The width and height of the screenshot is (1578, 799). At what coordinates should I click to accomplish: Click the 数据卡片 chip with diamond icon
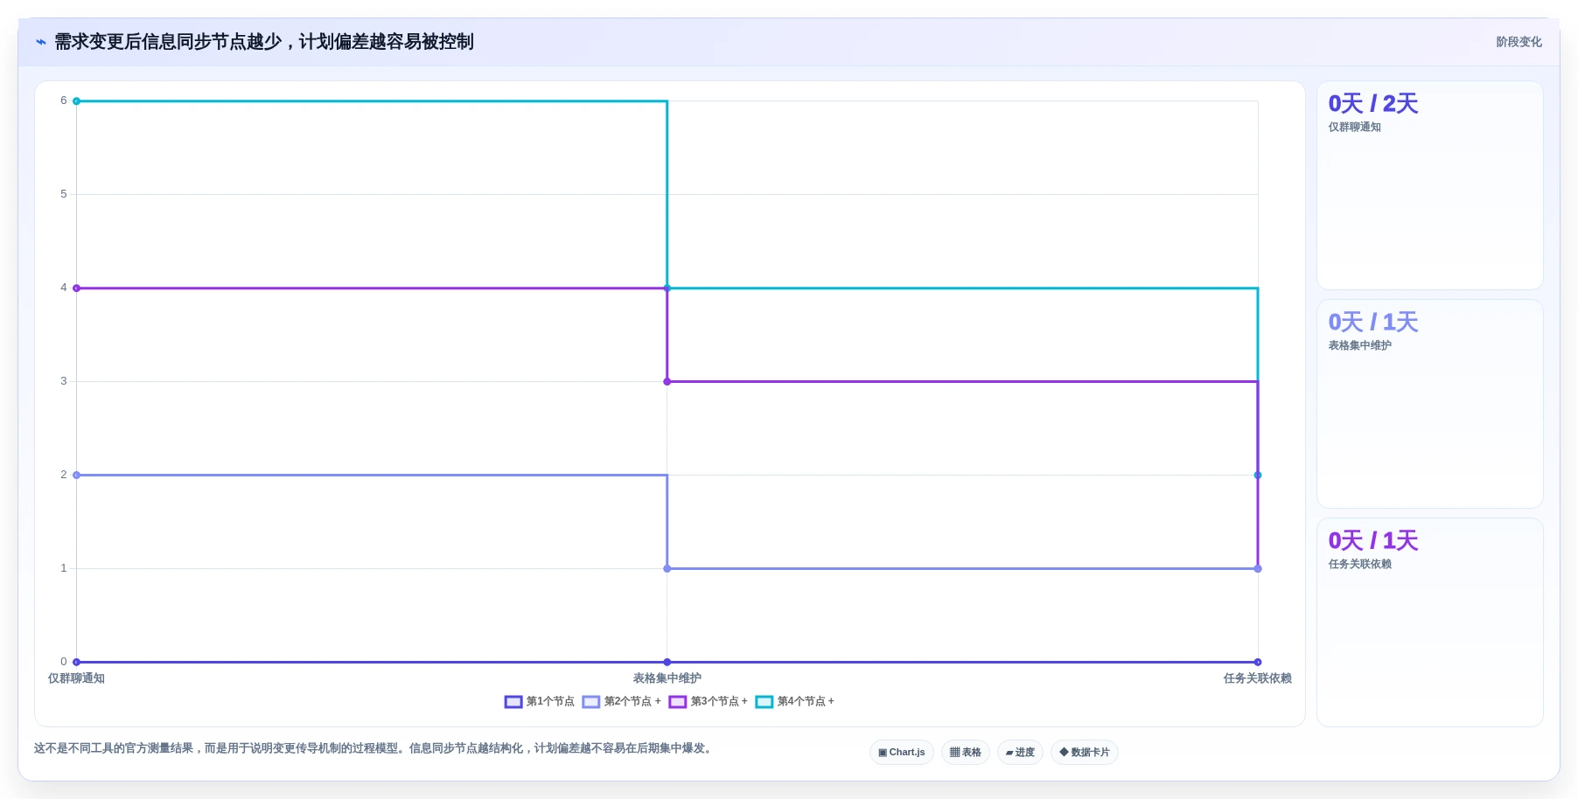point(1085,752)
